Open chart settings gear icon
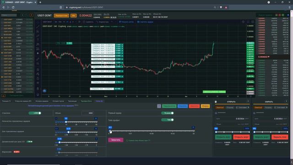Viewport: 293px width, 165px height. point(243,22)
